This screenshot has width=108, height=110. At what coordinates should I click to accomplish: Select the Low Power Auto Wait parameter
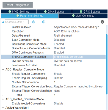24,65
